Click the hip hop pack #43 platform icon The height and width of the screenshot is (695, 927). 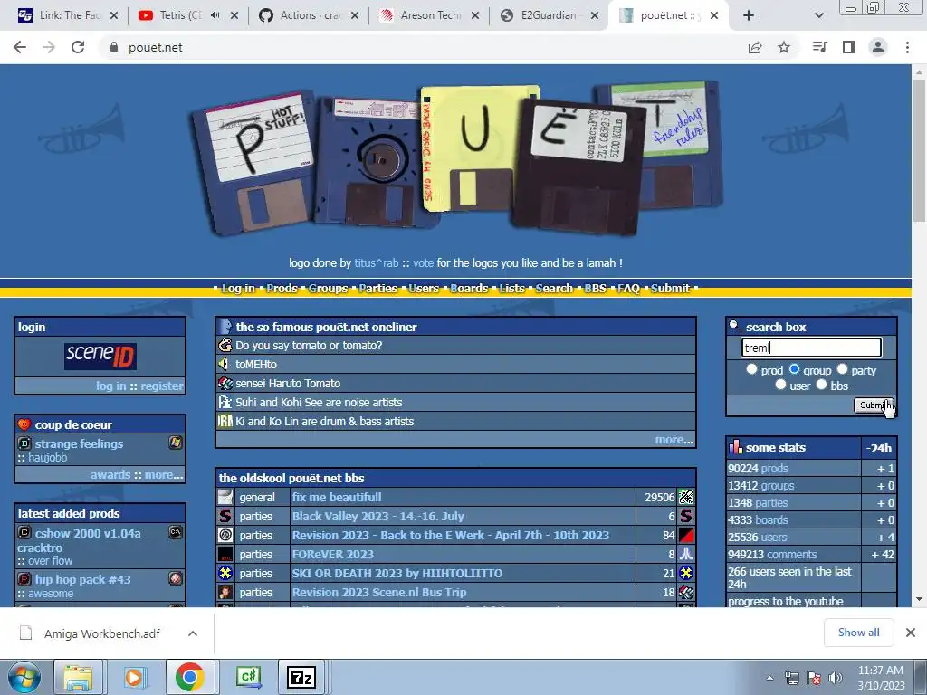click(x=176, y=578)
